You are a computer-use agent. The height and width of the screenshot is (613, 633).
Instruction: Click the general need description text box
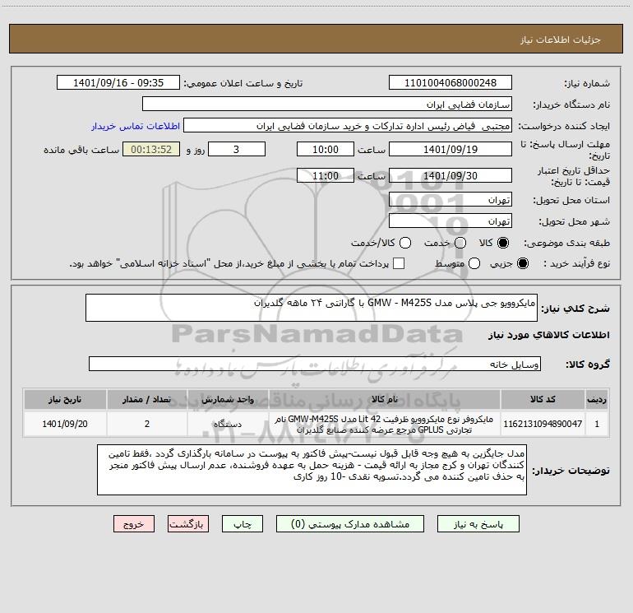pos(312,308)
